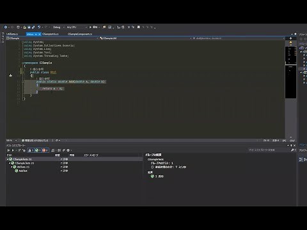
Task: Click the playlist icon in Test Explorer
Action: 53,150
